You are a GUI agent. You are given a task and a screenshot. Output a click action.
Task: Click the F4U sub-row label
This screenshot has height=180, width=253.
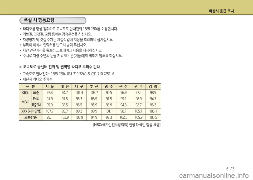(36, 99)
